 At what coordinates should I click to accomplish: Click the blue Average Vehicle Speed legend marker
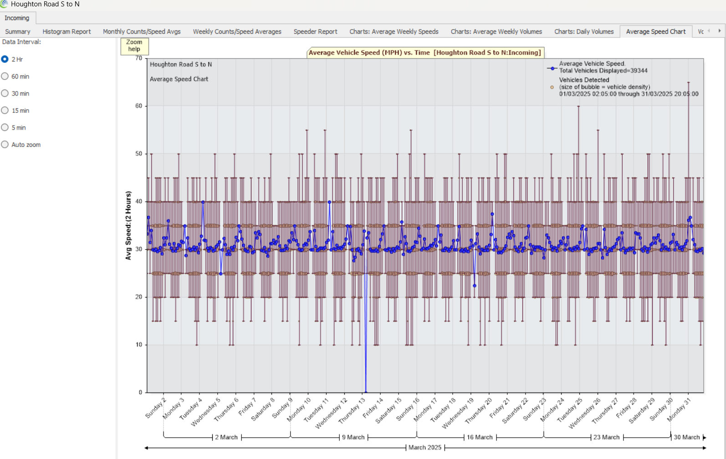pyautogui.click(x=552, y=69)
